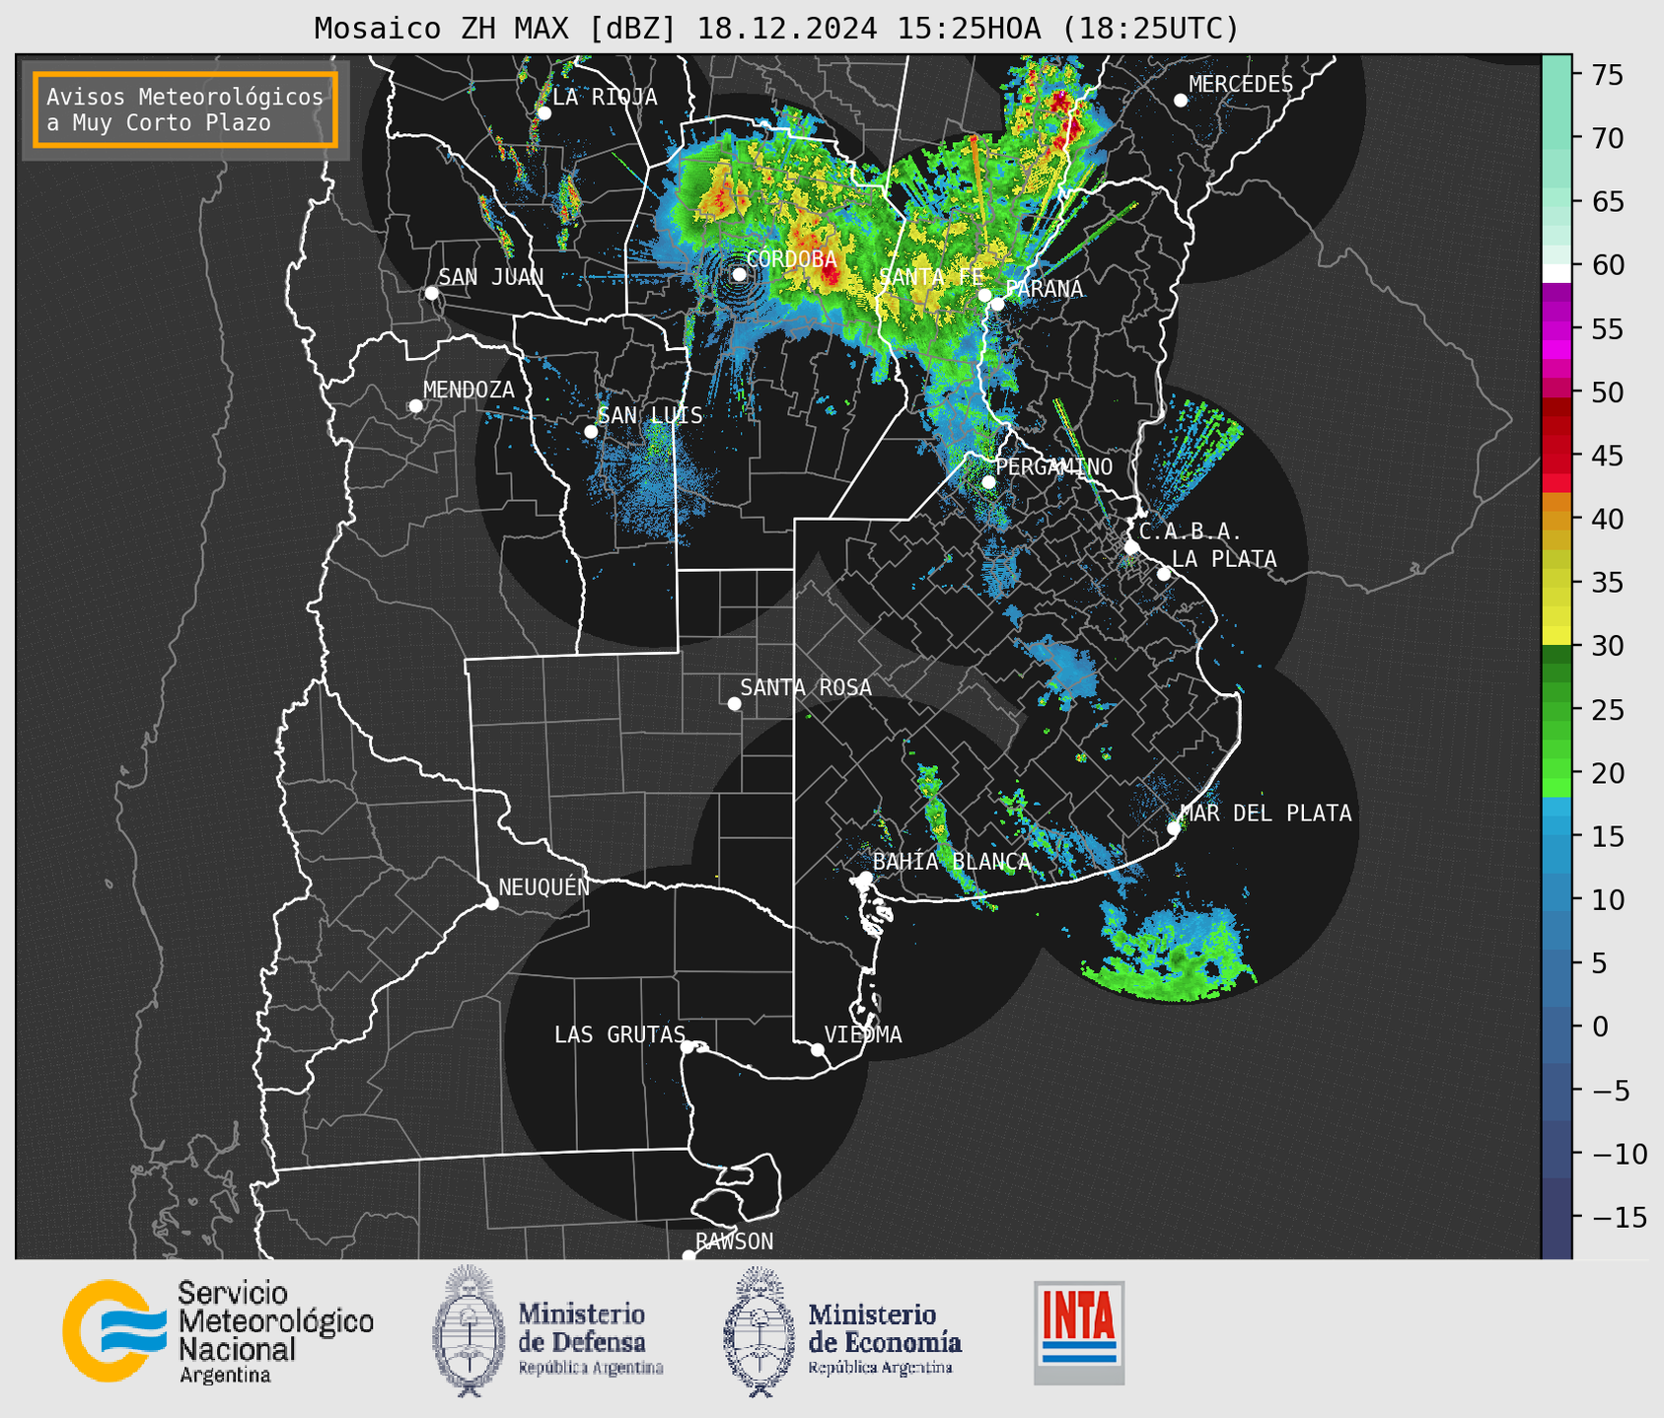
Task: Click the MERCEDES city label
Action: (1241, 84)
